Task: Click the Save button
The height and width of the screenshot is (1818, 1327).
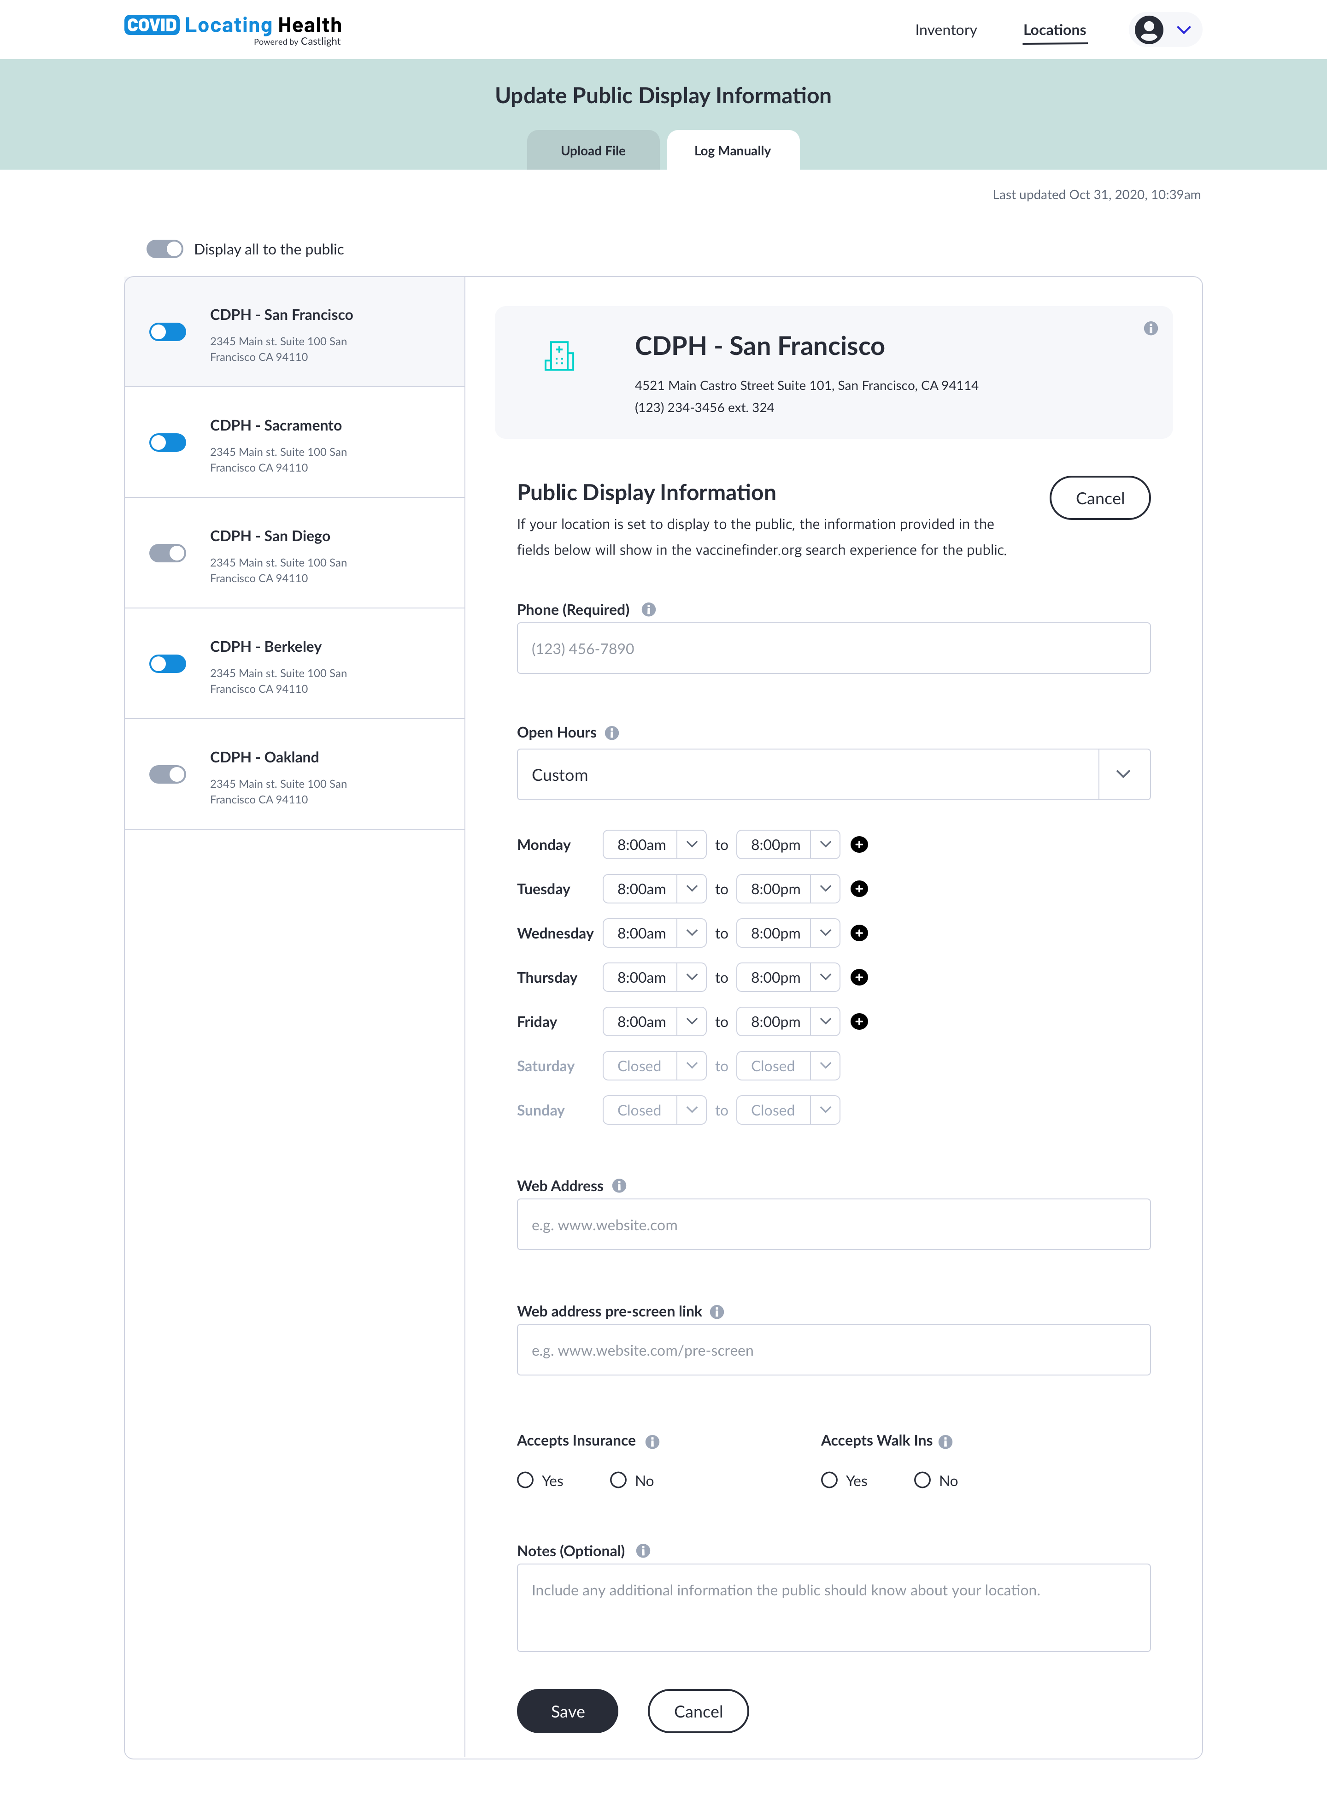Action: 567,1711
